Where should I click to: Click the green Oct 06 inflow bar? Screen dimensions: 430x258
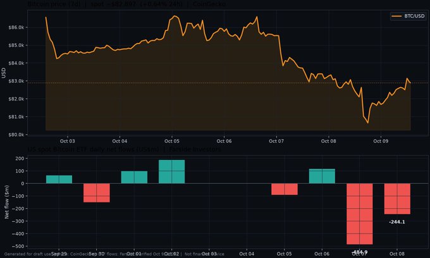(x=322, y=176)
